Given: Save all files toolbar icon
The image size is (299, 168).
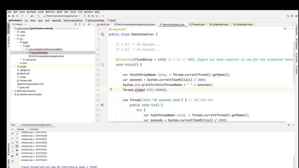Looking at the screenshot, I should click(x=13, y=16).
